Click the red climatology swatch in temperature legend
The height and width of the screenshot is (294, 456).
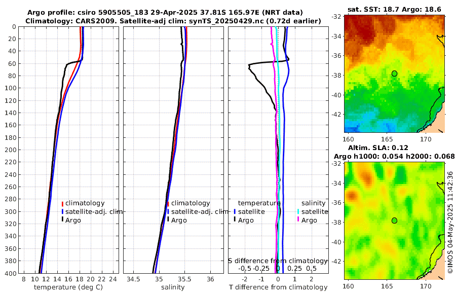point(62,203)
